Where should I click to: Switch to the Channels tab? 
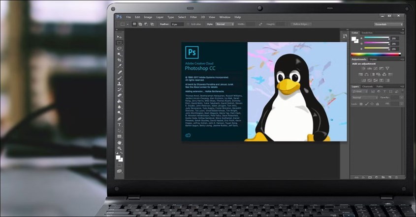[367, 86]
